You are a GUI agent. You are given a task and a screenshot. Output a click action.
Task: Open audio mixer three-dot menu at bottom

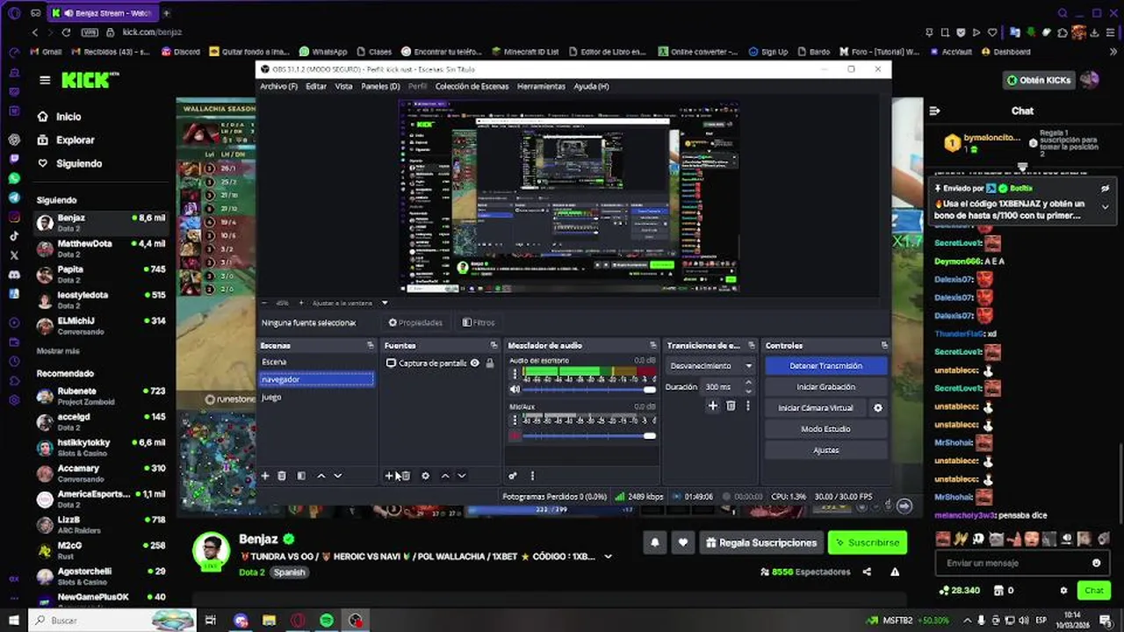tap(532, 476)
